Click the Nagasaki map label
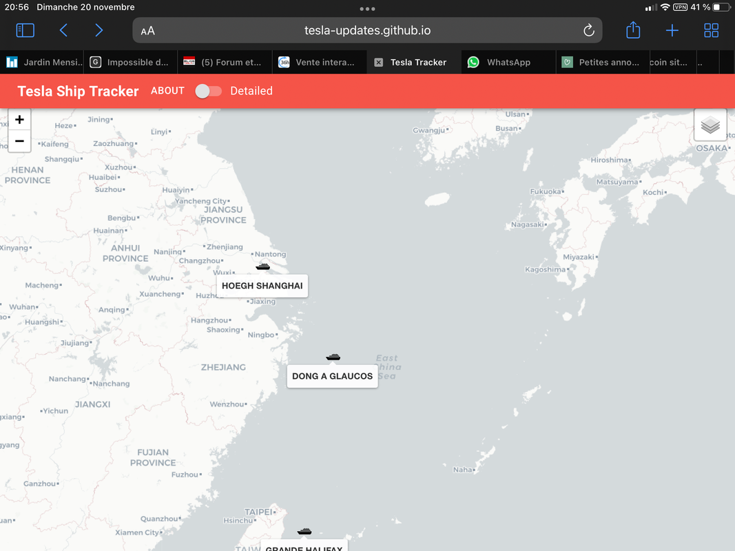Viewport: 735px width, 551px height. (528, 225)
